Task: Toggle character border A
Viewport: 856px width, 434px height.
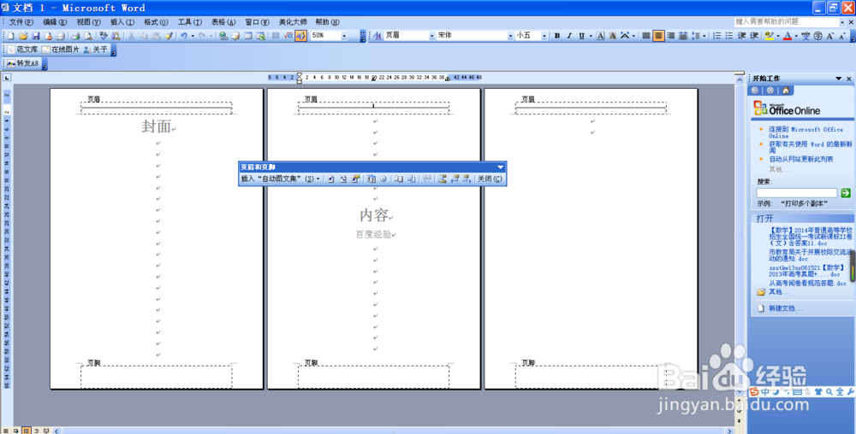Action: 601,36
